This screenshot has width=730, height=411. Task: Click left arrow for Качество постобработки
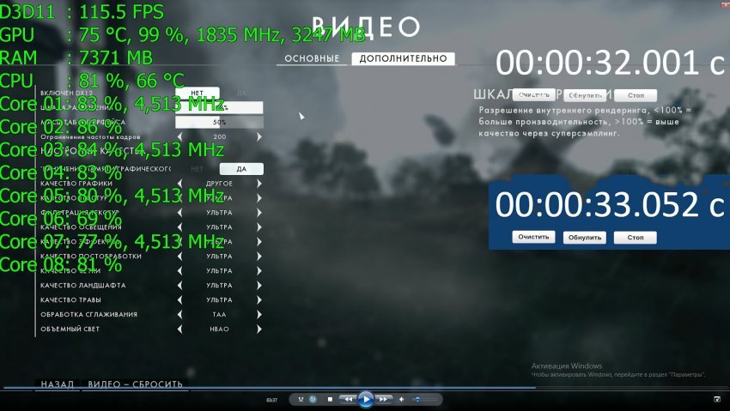(x=180, y=257)
